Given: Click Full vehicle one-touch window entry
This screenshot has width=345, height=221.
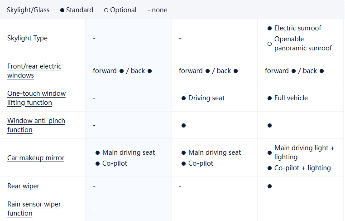Looking at the screenshot, I should point(291,98).
